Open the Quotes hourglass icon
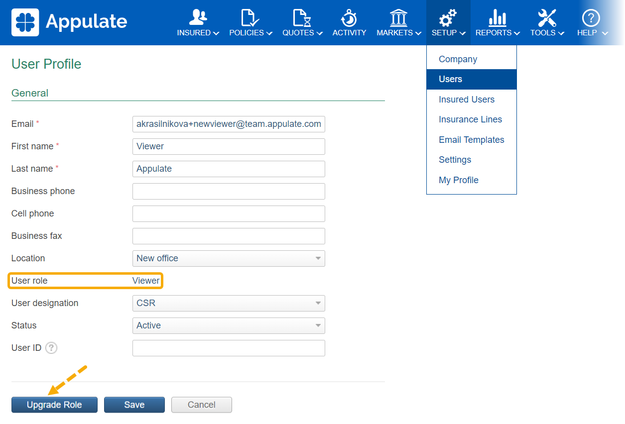This screenshot has width=625, height=424. click(x=302, y=17)
